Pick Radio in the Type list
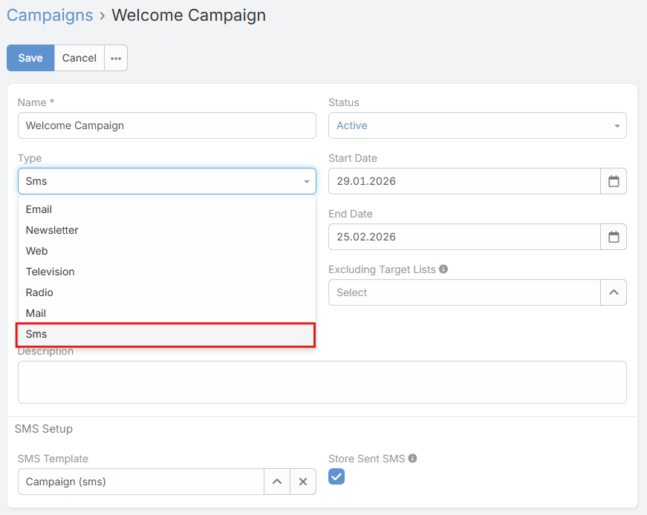Viewport: 647px width, 515px height. 39,292
